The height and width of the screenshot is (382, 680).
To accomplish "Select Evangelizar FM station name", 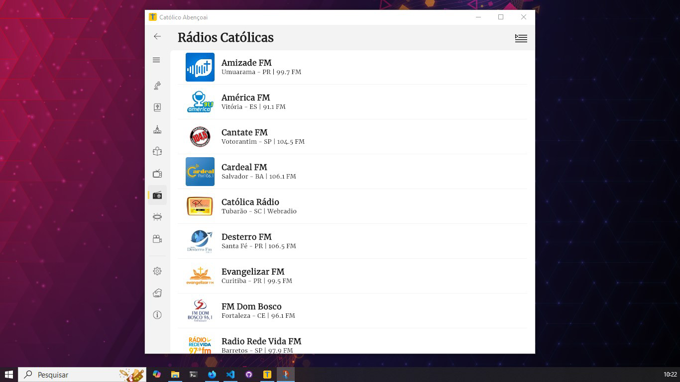I will tap(253, 272).
